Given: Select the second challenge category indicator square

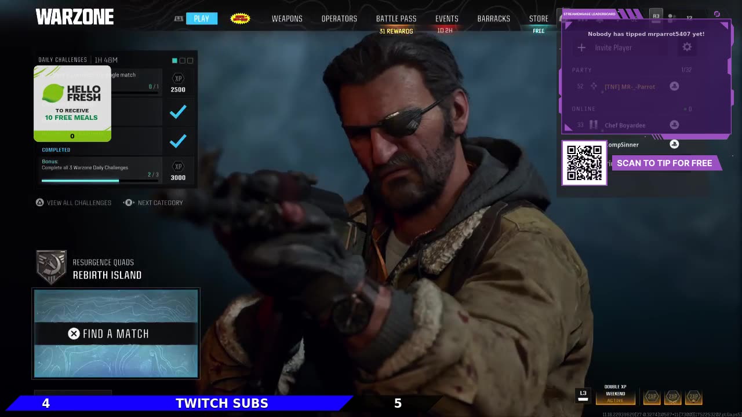Looking at the screenshot, I should click(x=182, y=60).
